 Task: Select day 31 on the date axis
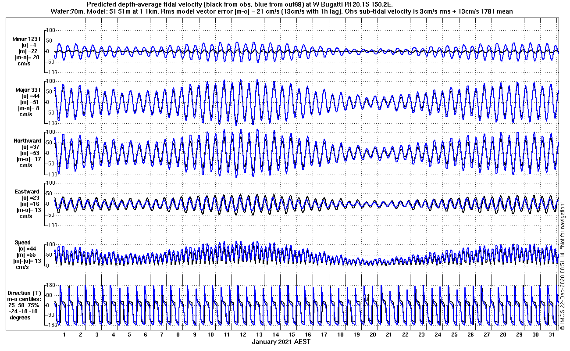(551, 334)
